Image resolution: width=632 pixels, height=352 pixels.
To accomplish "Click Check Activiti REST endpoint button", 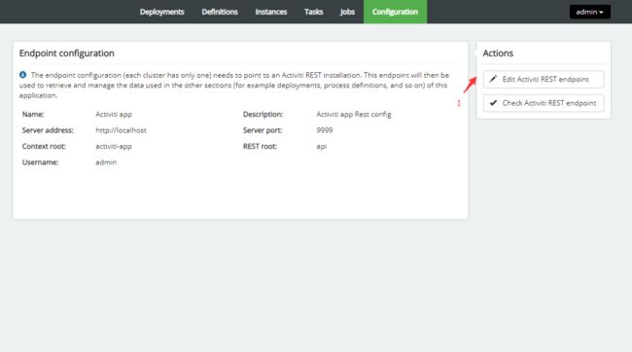I will (x=544, y=103).
